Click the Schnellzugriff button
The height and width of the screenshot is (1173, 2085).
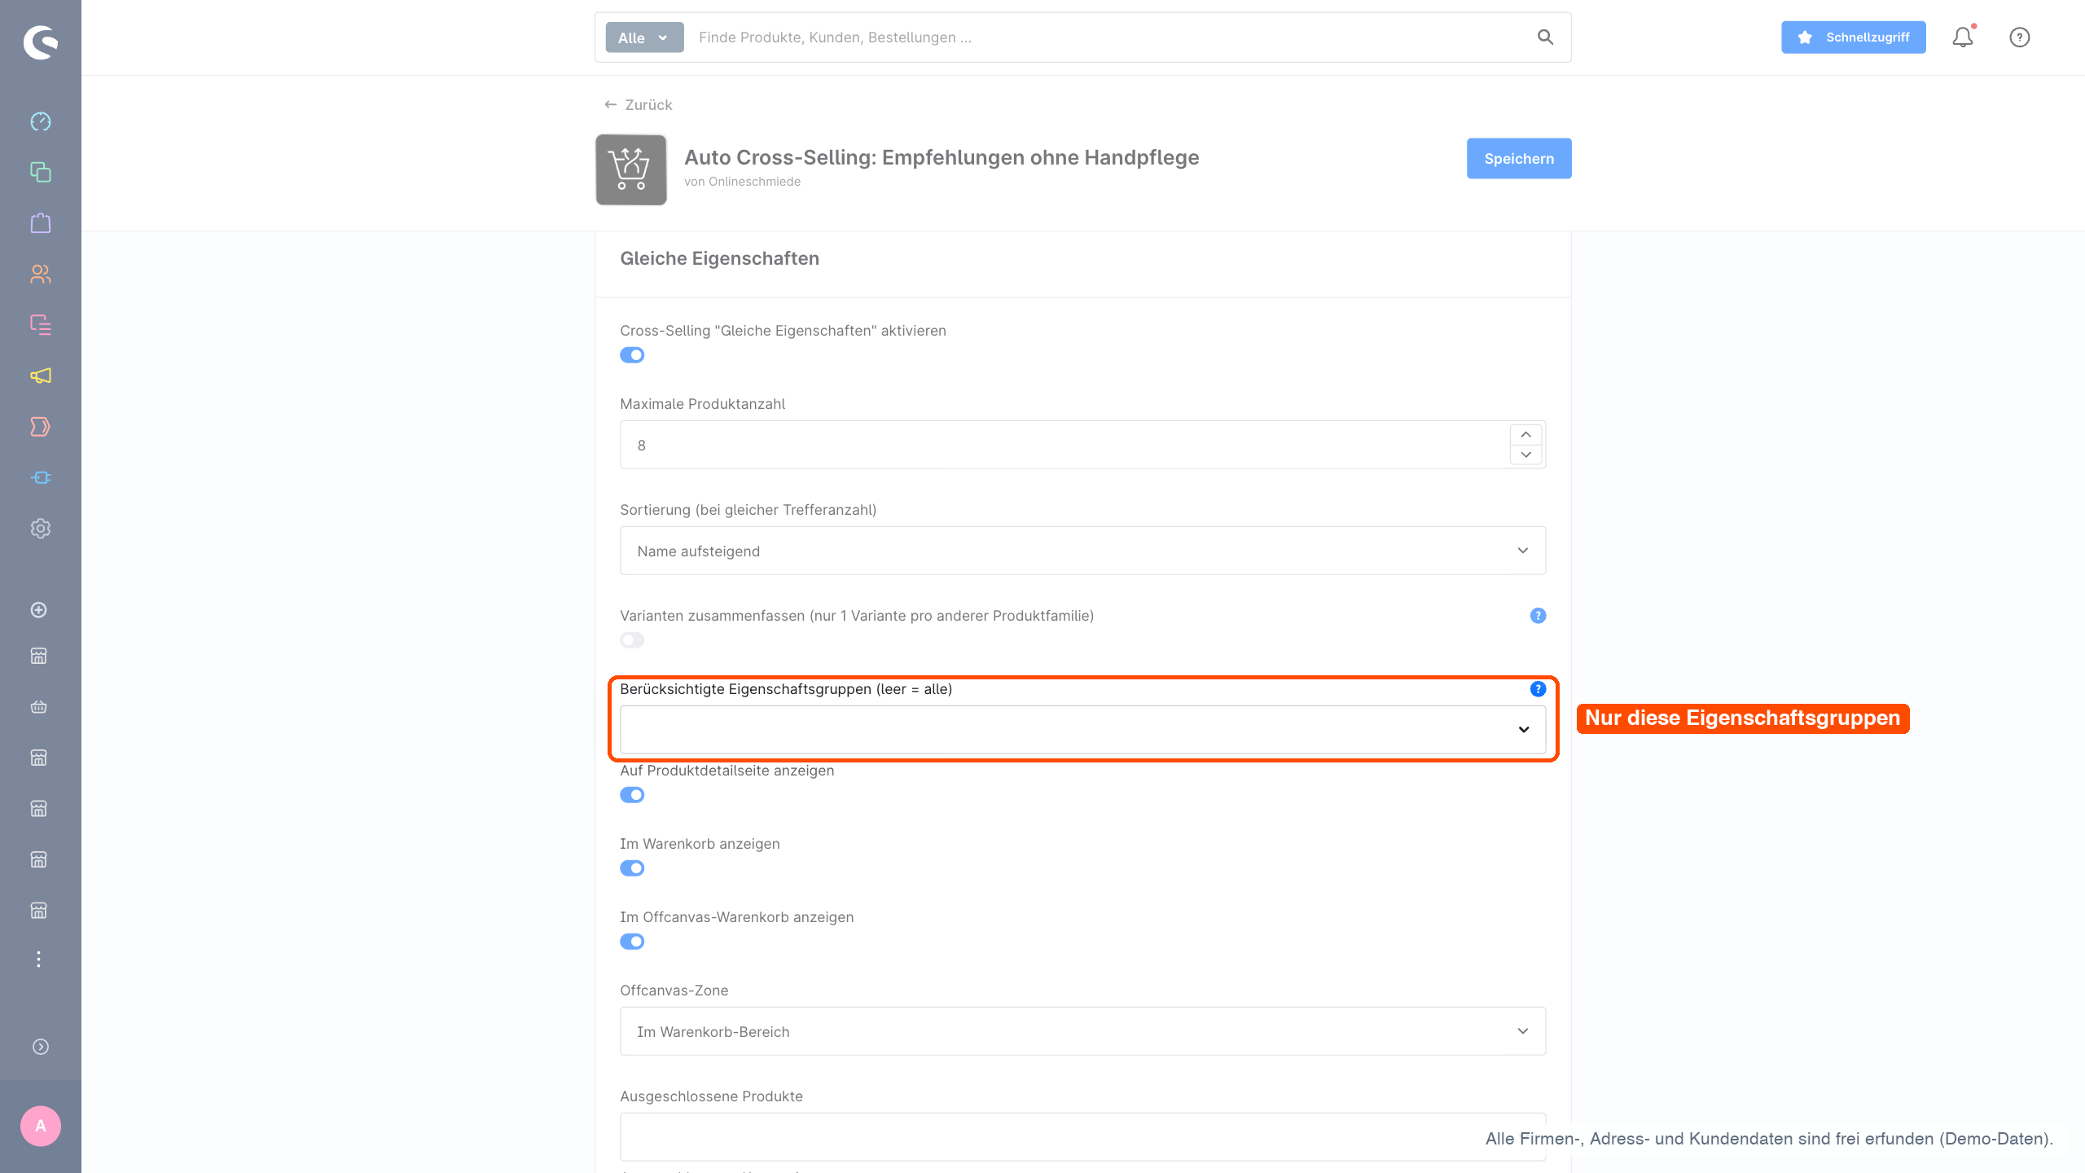point(1853,37)
